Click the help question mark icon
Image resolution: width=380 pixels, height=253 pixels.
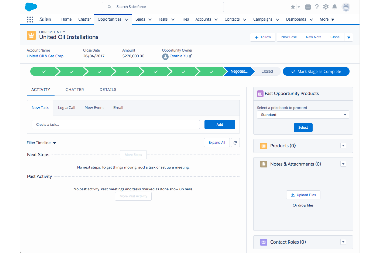pyautogui.click(x=317, y=7)
